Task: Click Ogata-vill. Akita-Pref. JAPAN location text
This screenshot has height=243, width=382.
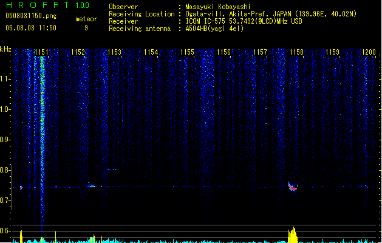Action: [x=271, y=14]
